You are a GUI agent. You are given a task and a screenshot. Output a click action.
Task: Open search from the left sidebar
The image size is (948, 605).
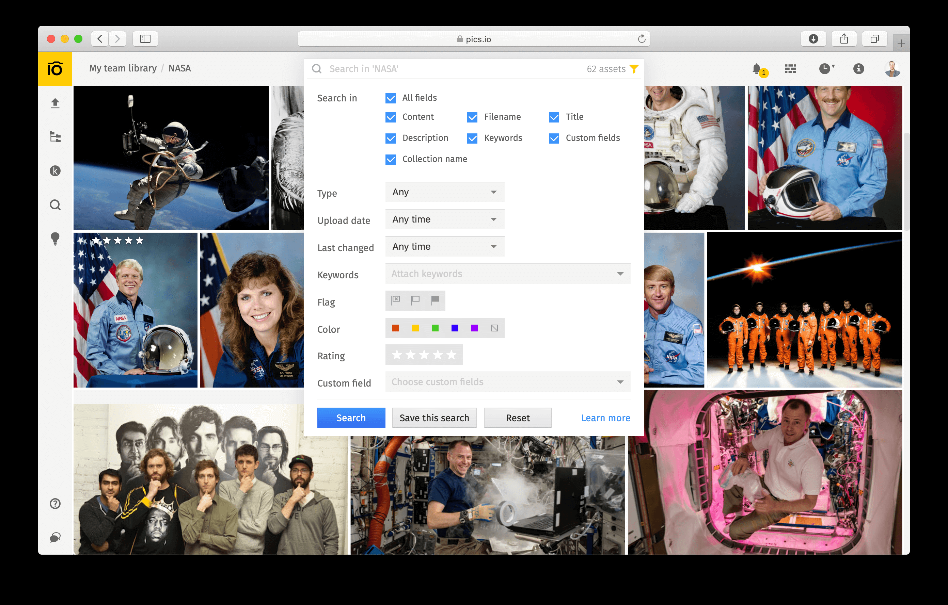coord(55,205)
